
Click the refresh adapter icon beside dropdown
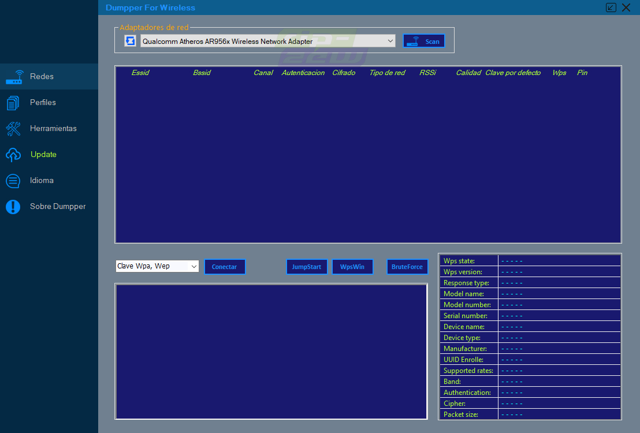pos(130,41)
